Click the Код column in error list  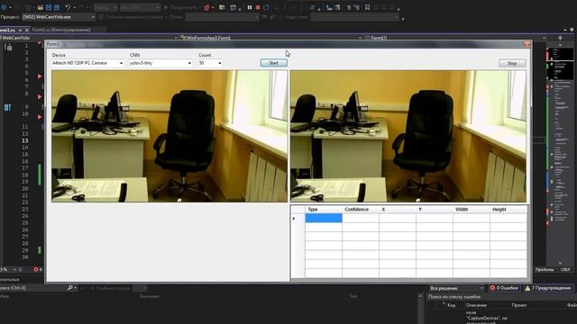(452, 305)
